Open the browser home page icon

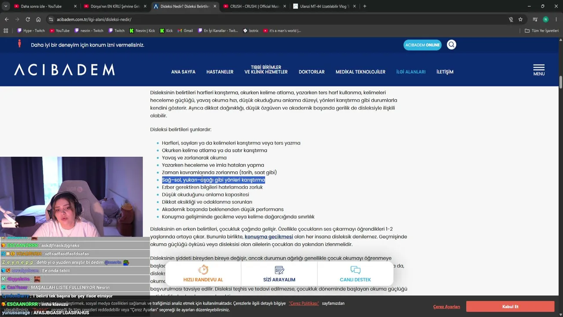38,19
